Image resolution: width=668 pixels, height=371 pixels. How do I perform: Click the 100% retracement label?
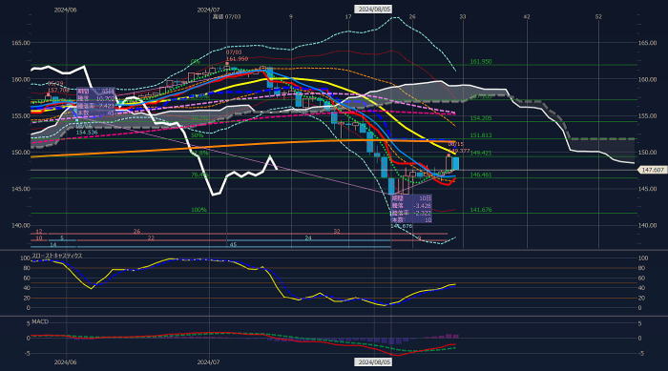(x=198, y=210)
